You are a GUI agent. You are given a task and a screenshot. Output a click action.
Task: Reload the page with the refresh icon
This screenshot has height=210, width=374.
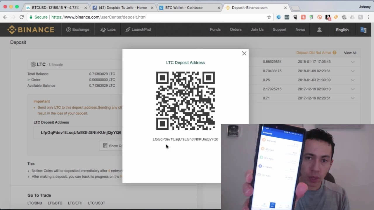[21, 17]
